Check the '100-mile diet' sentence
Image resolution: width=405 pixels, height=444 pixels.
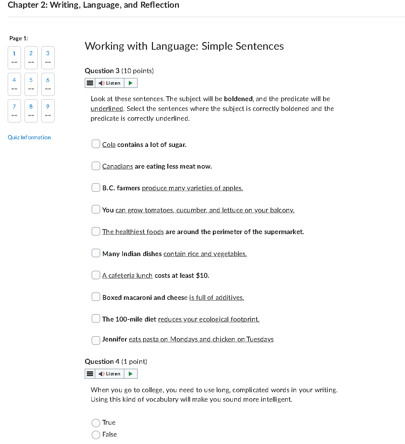[x=96, y=318]
